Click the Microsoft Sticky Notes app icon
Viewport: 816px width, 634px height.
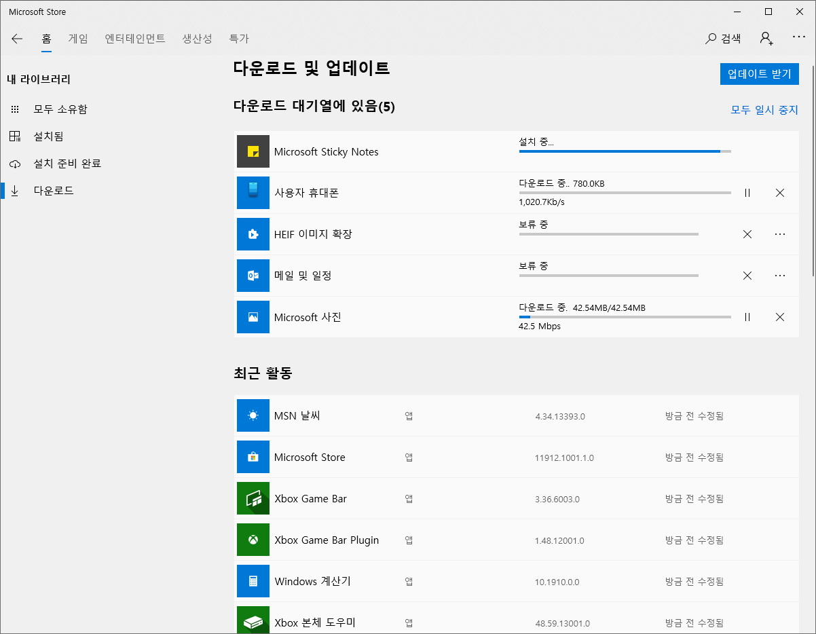pos(252,151)
